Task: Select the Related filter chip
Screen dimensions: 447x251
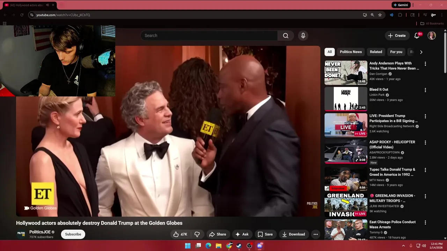Action: click(x=376, y=52)
